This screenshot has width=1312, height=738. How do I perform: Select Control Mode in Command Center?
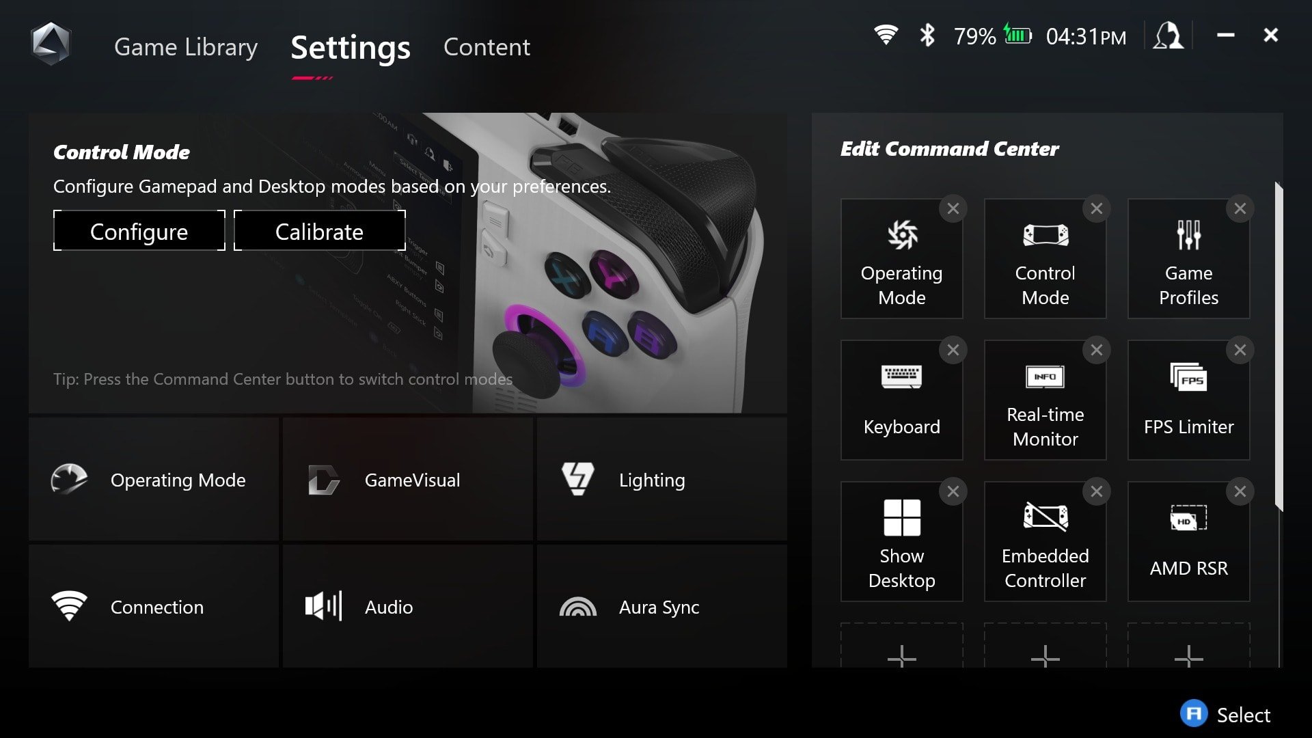(x=1044, y=257)
